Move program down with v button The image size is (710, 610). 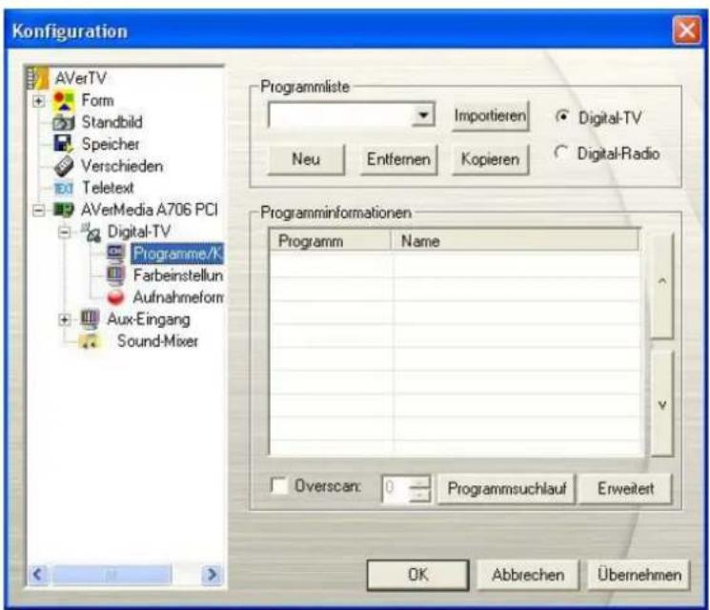pyautogui.click(x=661, y=403)
